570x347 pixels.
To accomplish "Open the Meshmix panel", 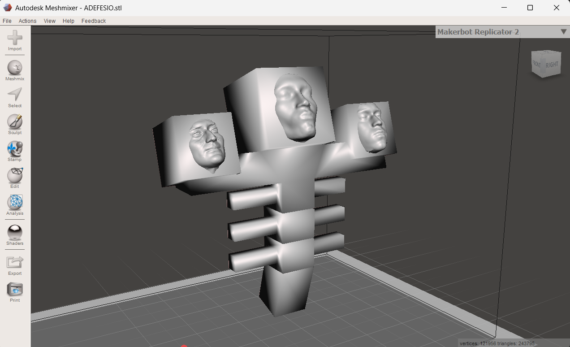I will 15,70.
